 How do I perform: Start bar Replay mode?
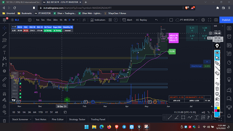pos(141,20)
